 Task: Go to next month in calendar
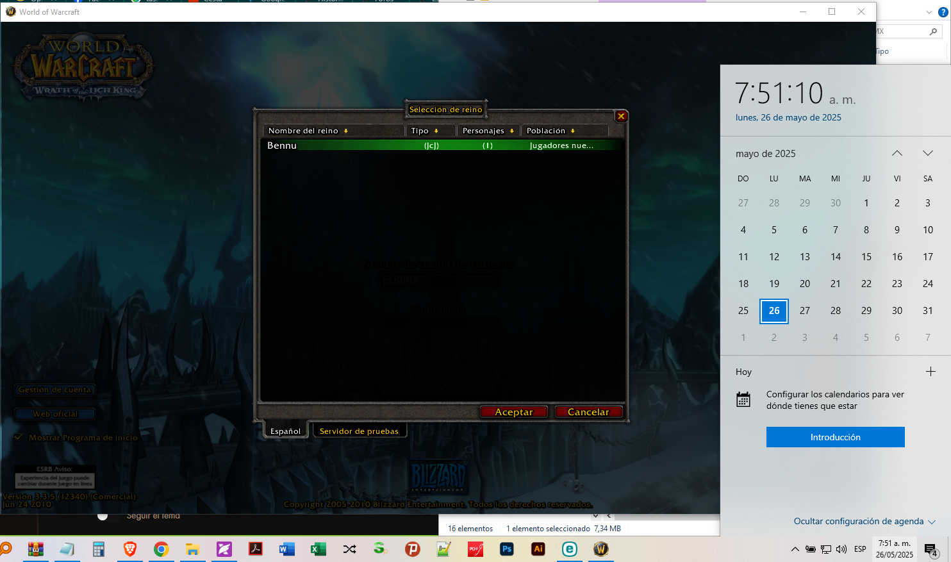pos(928,153)
